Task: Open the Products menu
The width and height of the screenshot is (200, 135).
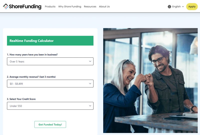Action: (x=50, y=6)
